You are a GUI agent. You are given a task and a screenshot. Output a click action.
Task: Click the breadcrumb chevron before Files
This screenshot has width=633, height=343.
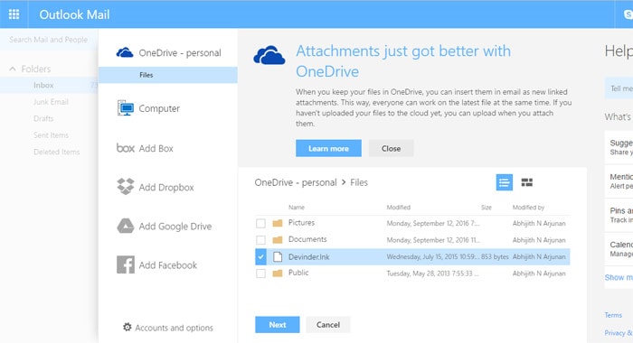pyautogui.click(x=344, y=182)
